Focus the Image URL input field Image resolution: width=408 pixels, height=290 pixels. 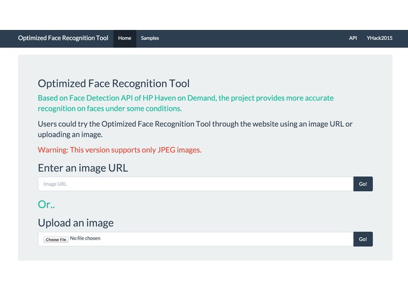point(195,184)
